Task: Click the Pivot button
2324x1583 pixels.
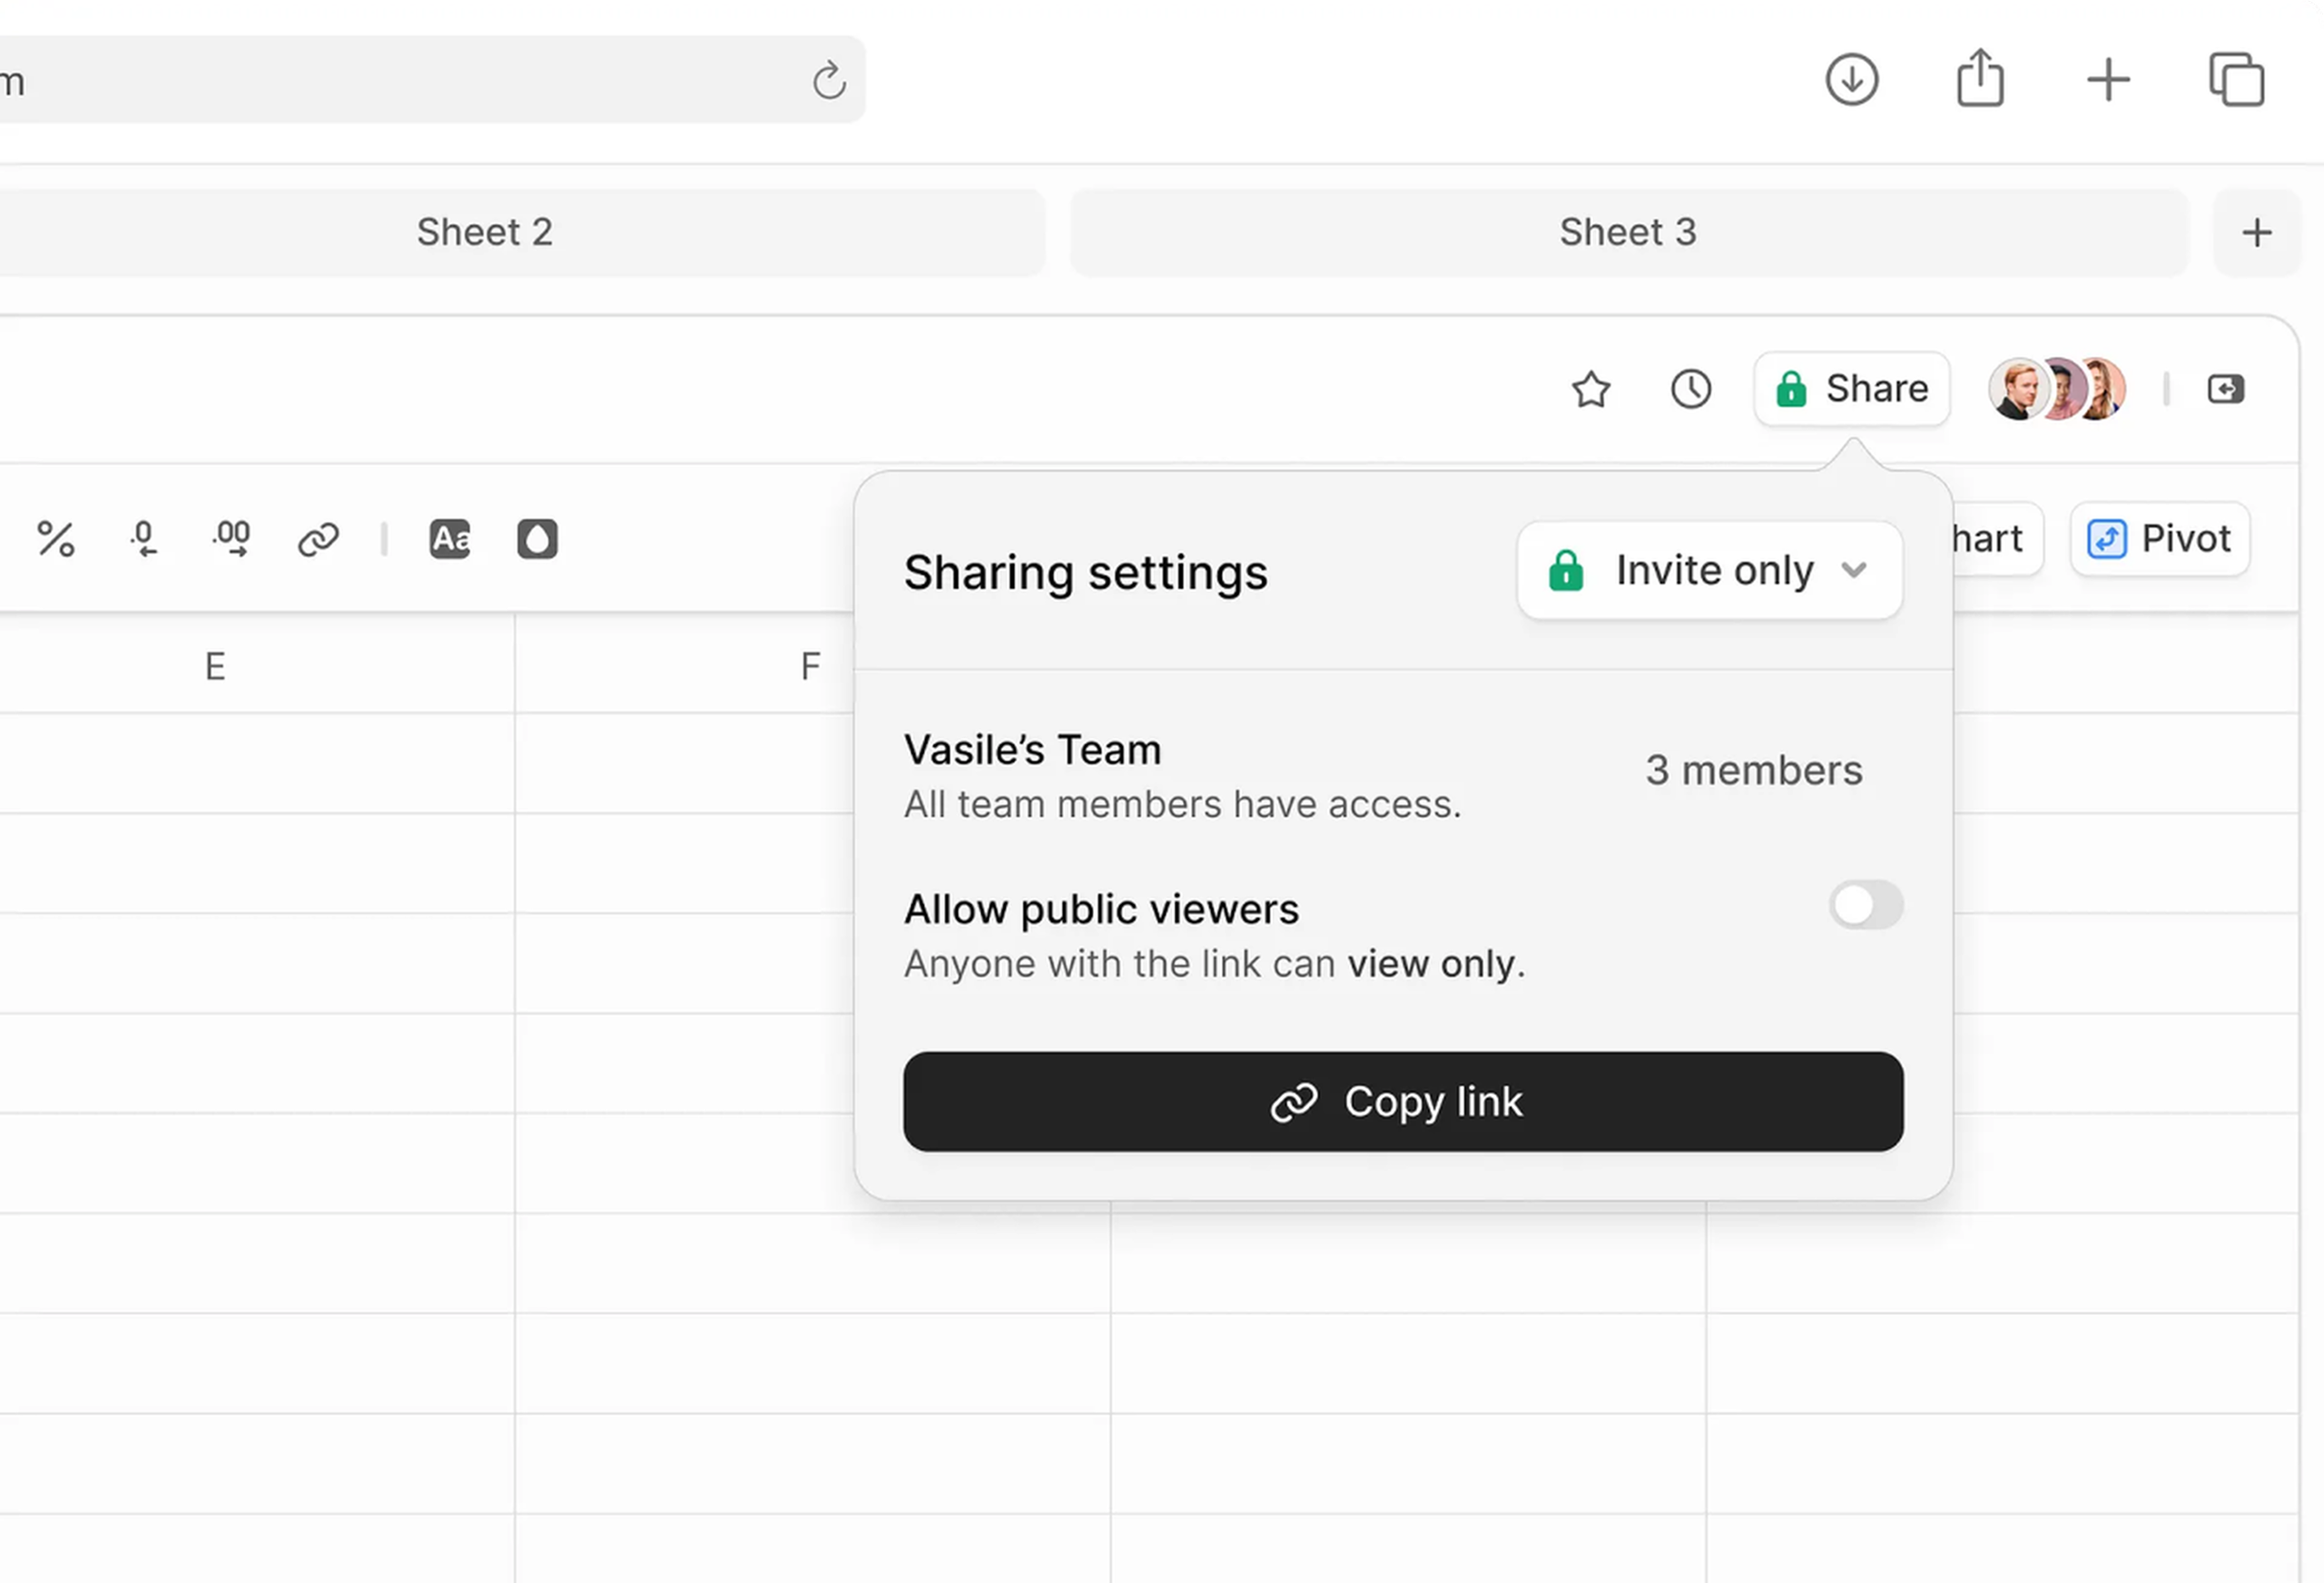Action: (x=2159, y=539)
